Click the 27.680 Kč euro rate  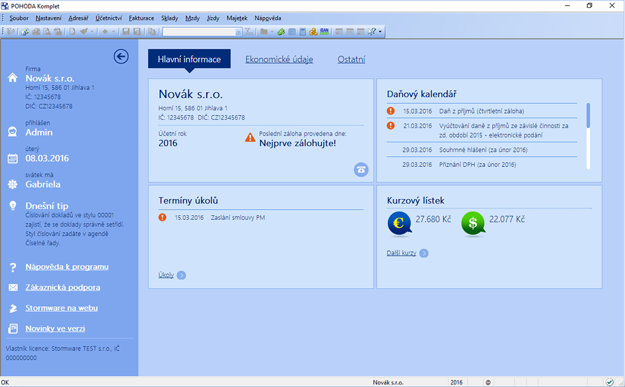click(x=433, y=219)
